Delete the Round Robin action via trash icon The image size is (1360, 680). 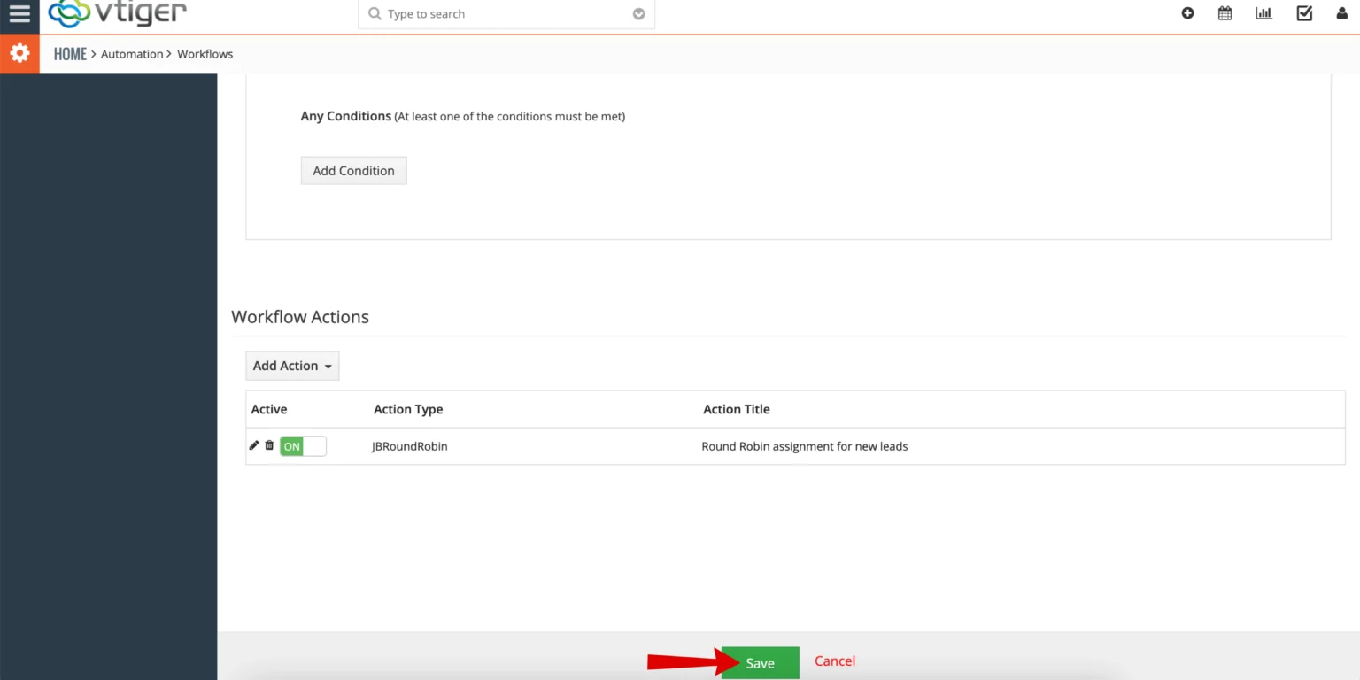tap(269, 445)
